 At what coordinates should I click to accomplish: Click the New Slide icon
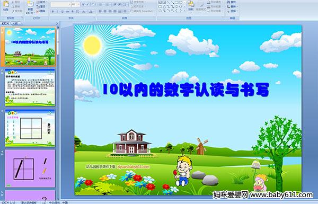pyautogui.click(x=30, y=4)
